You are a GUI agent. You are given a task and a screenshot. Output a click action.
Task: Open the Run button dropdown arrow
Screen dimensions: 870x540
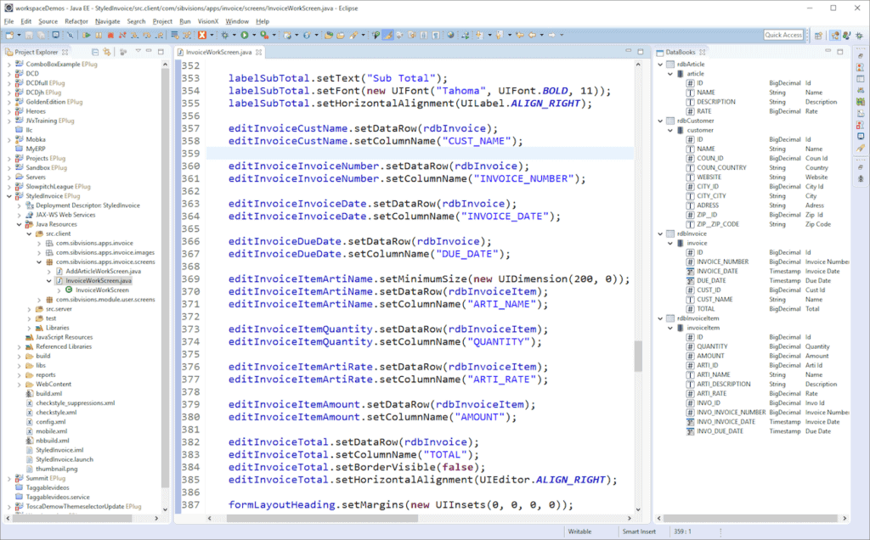point(254,35)
